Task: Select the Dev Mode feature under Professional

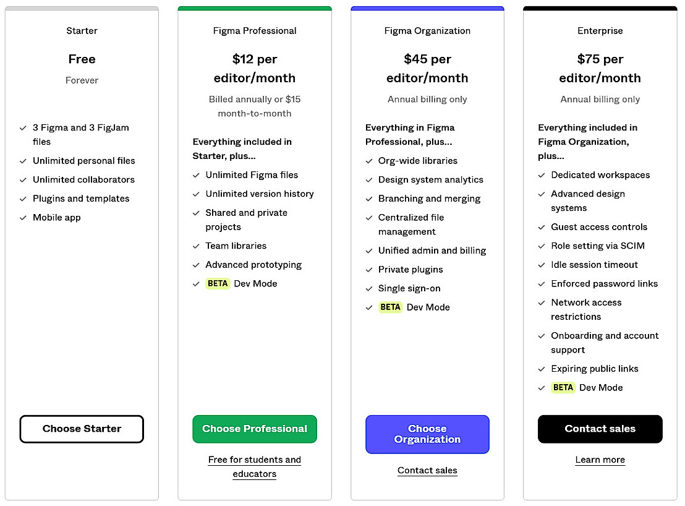Action: [x=255, y=283]
